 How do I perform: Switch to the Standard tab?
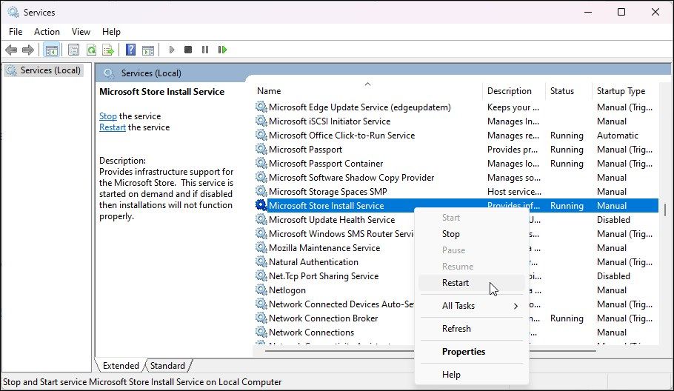(x=167, y=366)
